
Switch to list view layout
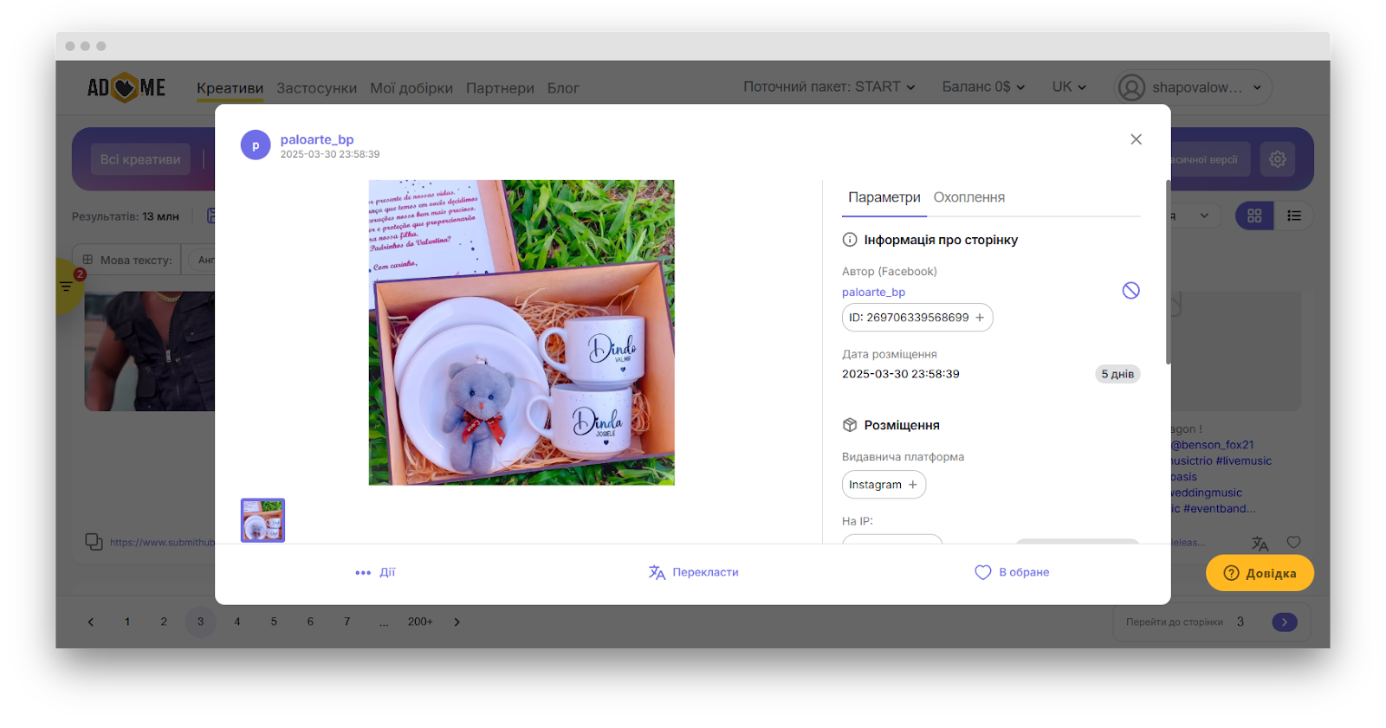click(x=1294, y=216)
